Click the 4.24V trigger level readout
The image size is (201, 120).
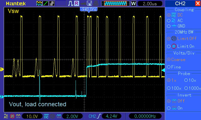[x=111, y=116]
